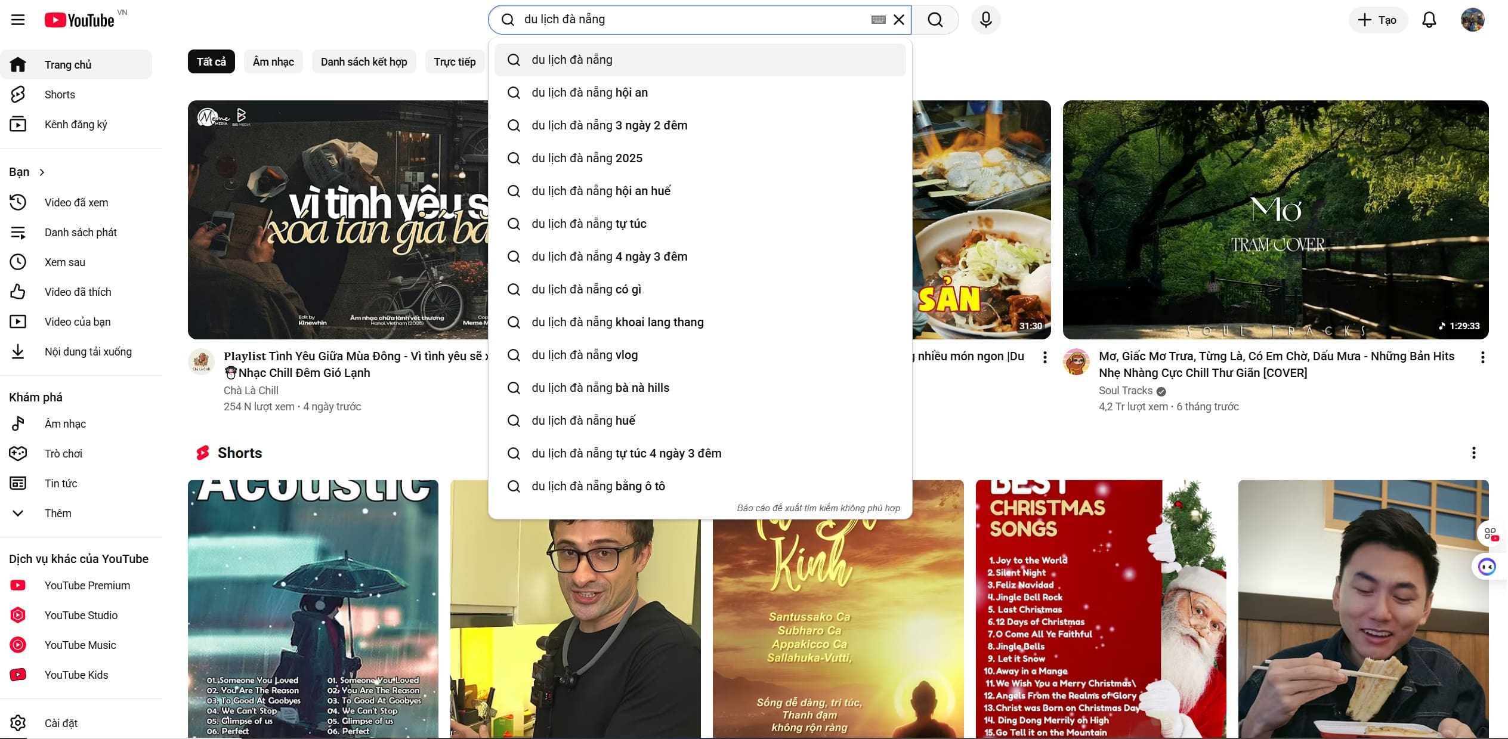
Task: Open options for the food video
Action: [1044, 357]
